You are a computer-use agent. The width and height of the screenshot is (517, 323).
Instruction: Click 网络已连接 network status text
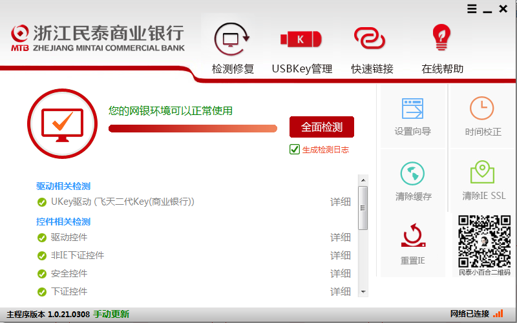point(470,314)
